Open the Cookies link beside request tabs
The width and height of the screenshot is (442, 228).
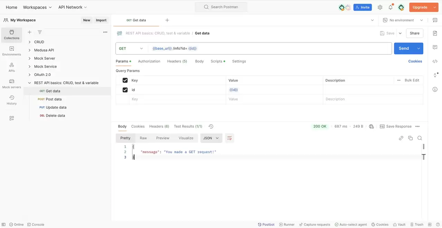coord(415,61)
